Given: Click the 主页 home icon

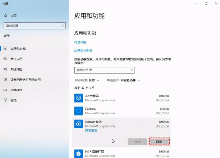Looking at the screenshot, I should 5,16.
